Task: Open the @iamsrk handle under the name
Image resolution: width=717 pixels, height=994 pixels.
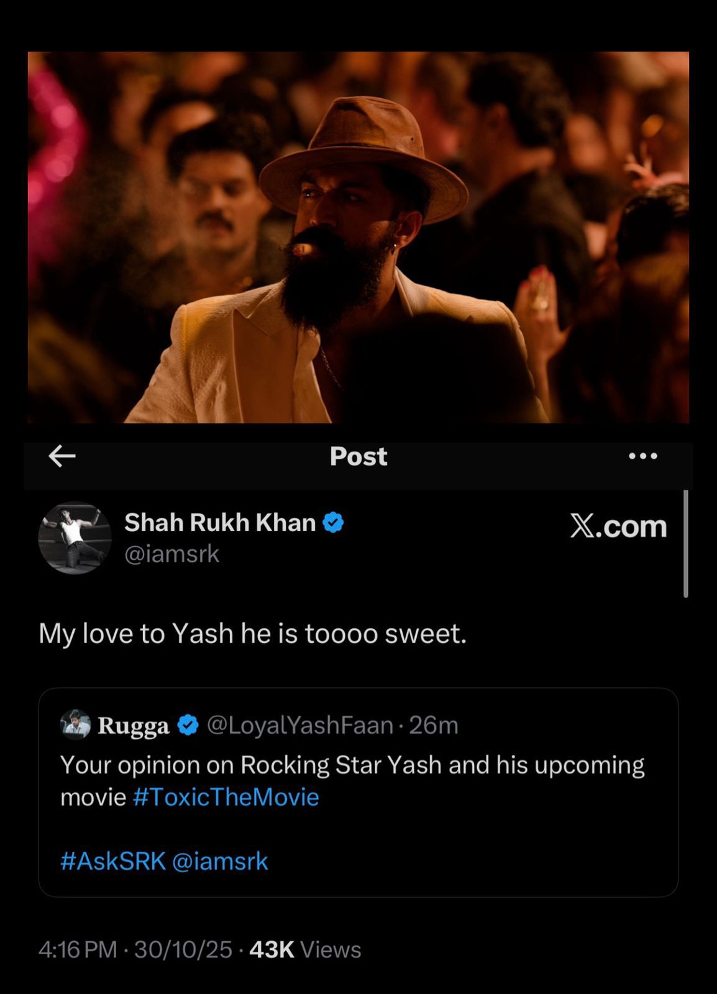Action: point(172,554)
